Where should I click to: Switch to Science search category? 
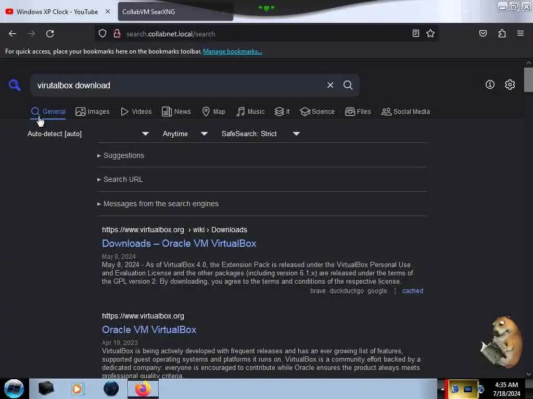point(317,112)
